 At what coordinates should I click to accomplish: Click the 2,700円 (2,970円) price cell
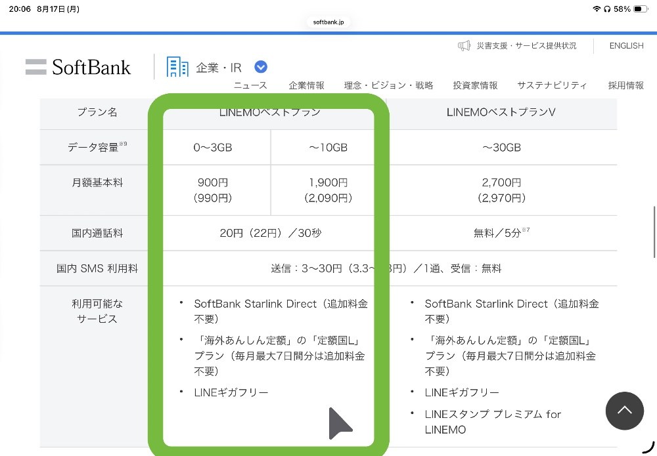(x=501, y=190)
